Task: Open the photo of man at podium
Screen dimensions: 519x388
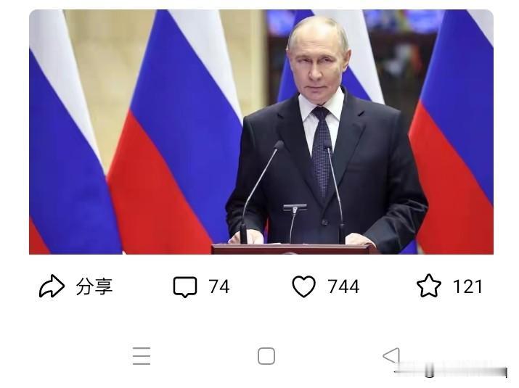Action: tap(261, 132)
